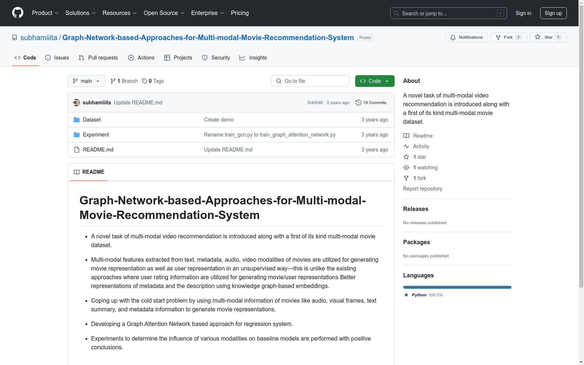Click the star icon in Star button
The image size is (584, 365).
[538, 37]
